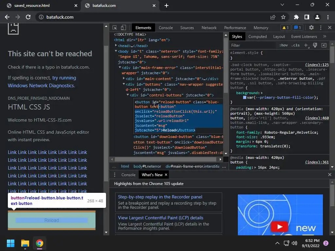Select Console tab in the drawer
Image resolution: width=335 pixels, height=251 pixels.
(128, 175)
